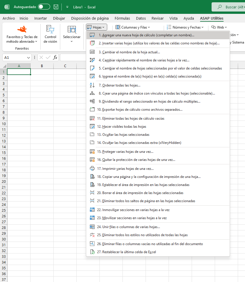This screenshot has width=245, height=282.
Task: Switch to the Revisar tab
Action: tap(157, 18)
